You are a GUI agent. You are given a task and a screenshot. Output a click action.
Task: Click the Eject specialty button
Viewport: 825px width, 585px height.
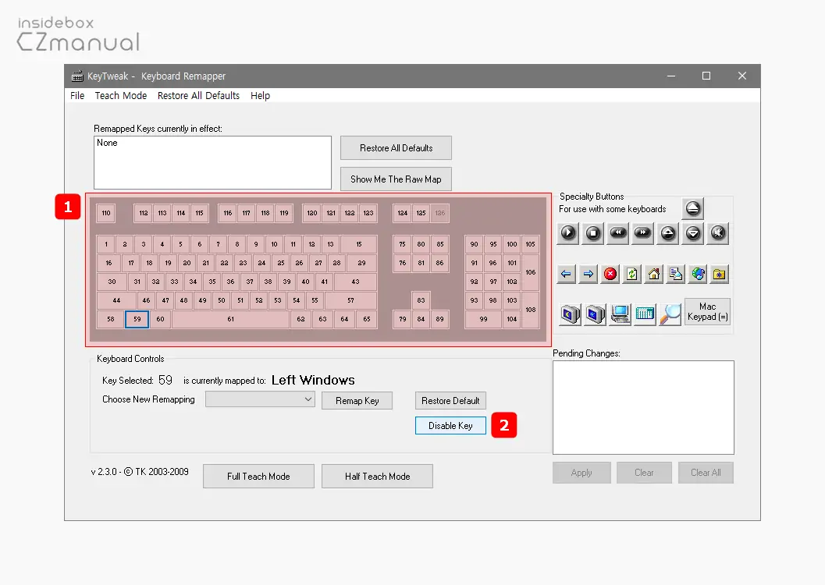(692, 208)
